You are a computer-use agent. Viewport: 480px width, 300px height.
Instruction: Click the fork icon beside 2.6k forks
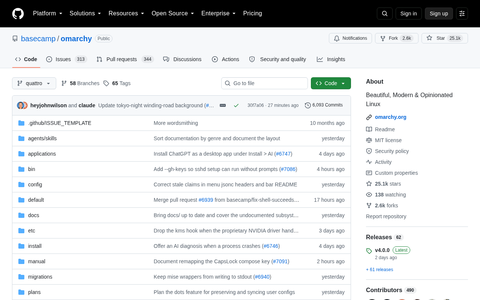pos(369,205)
